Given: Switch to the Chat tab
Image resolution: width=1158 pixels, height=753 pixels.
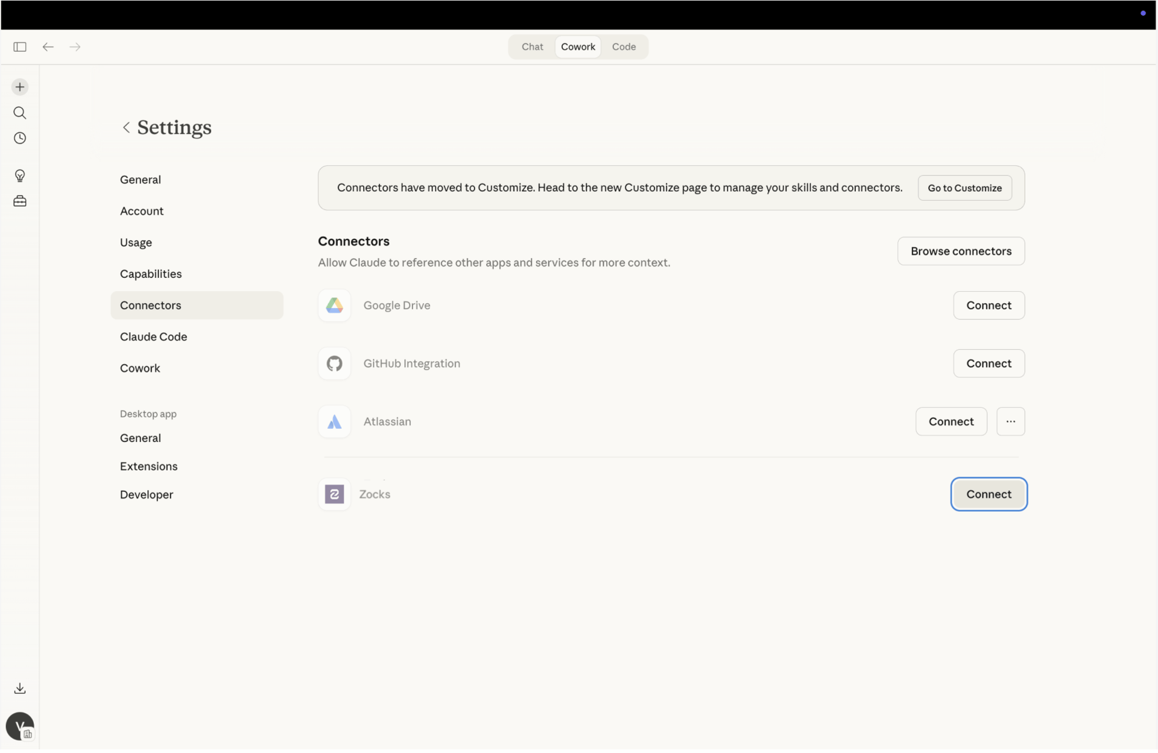Looking at the screenshot, I should 532,47.
